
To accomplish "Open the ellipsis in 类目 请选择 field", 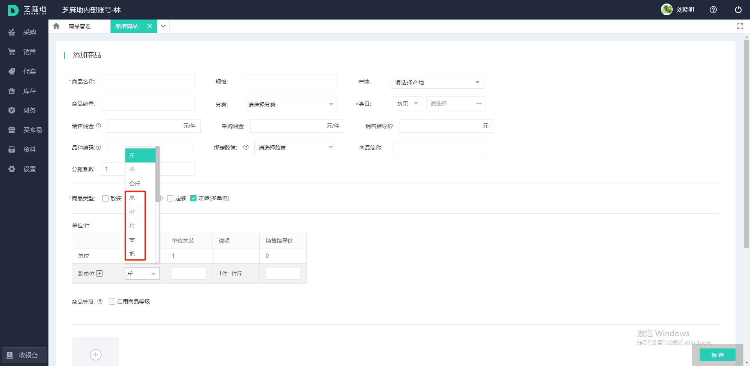I will tap(479, 104).
